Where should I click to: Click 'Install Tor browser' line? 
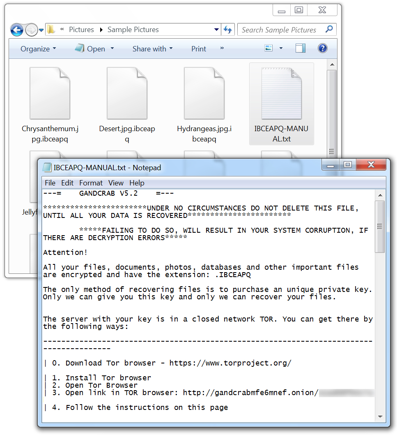point(108,377)
